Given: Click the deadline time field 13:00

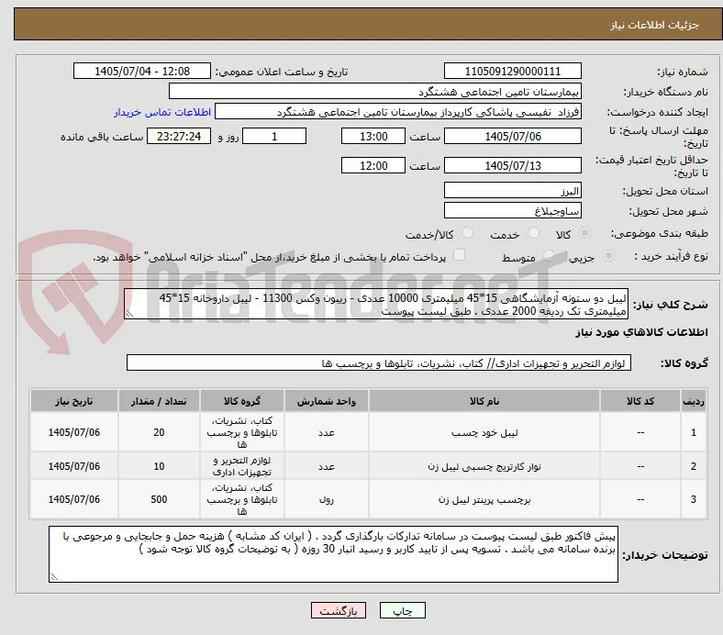Looking at the screenshot, I should [373, 137].
